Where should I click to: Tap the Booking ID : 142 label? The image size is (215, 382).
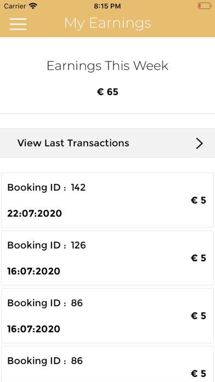[47, 188]
